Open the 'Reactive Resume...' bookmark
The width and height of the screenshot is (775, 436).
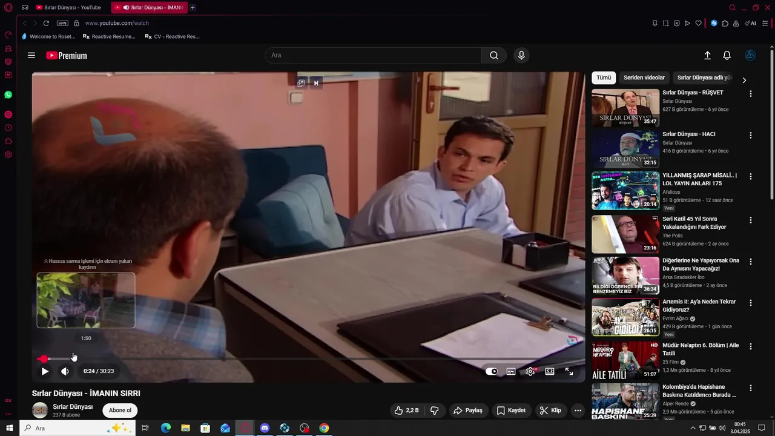point(109,36)
